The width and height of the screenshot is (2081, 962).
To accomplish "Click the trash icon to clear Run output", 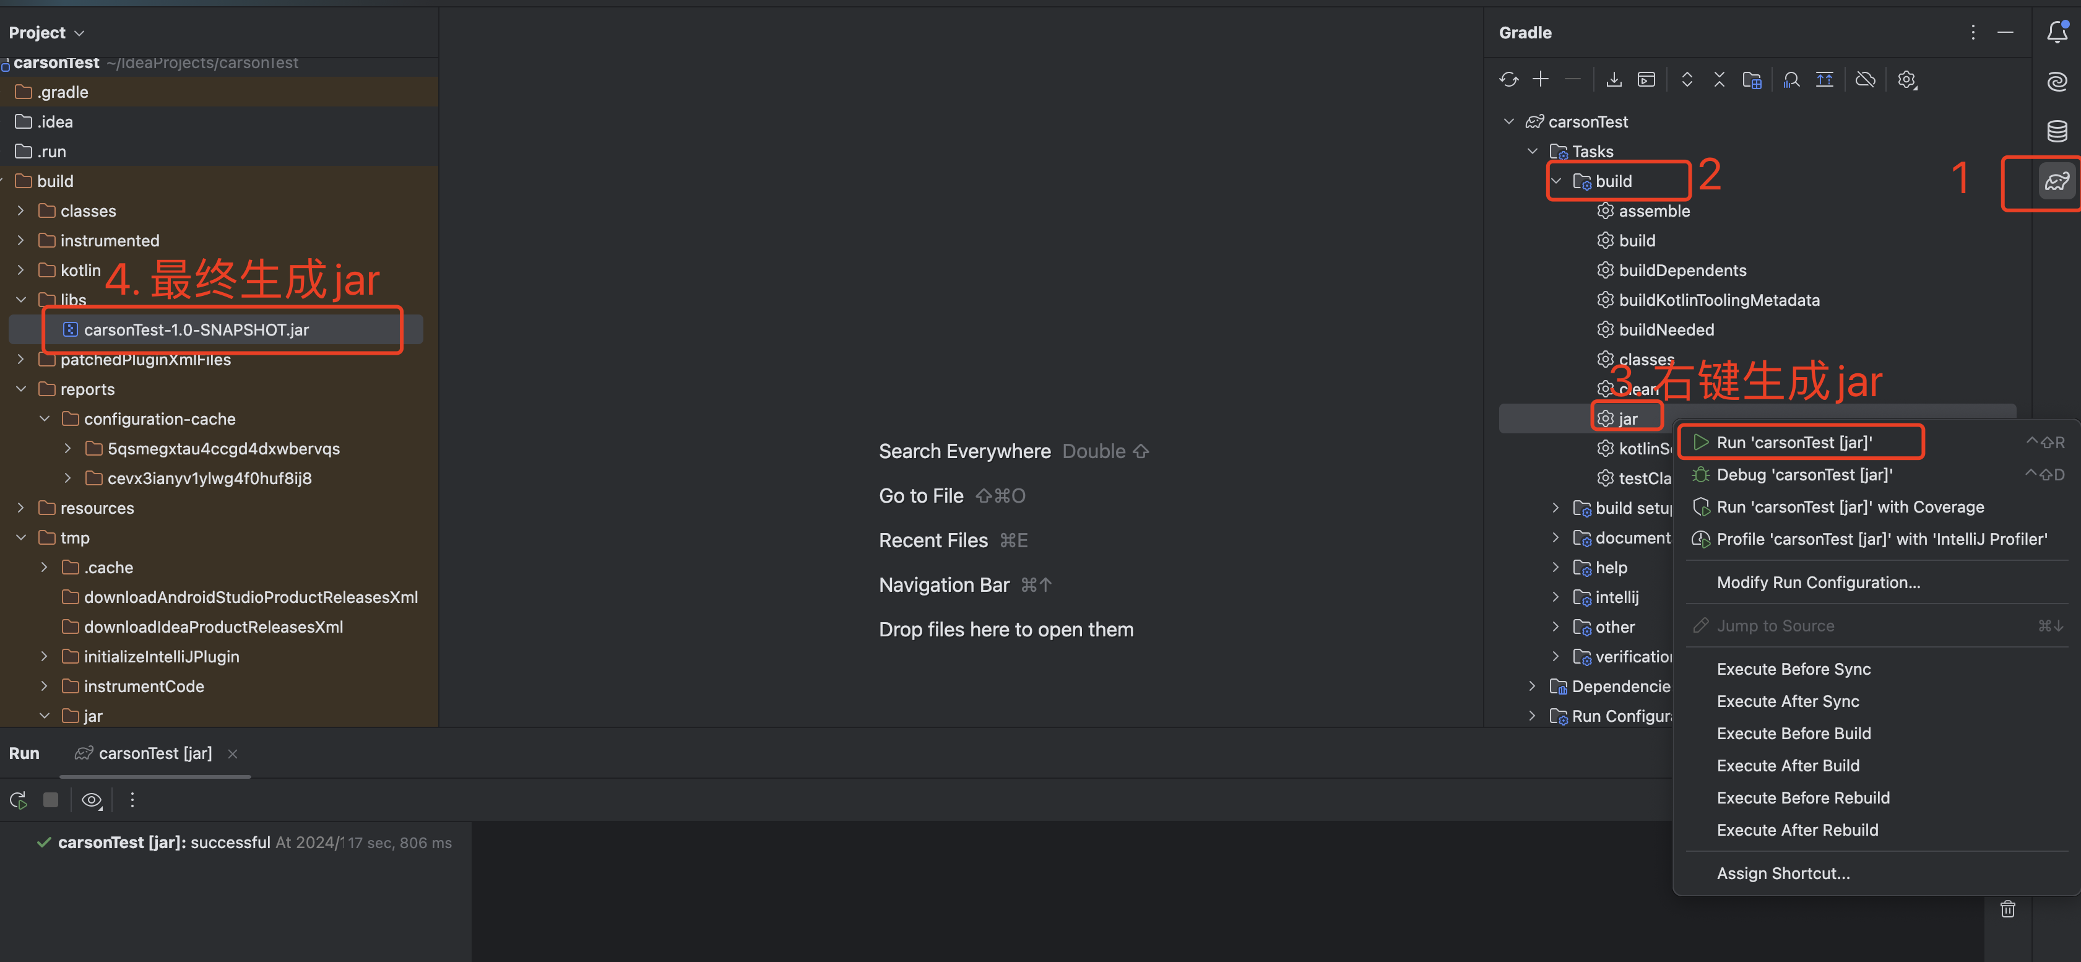I will coord(2007,909).
